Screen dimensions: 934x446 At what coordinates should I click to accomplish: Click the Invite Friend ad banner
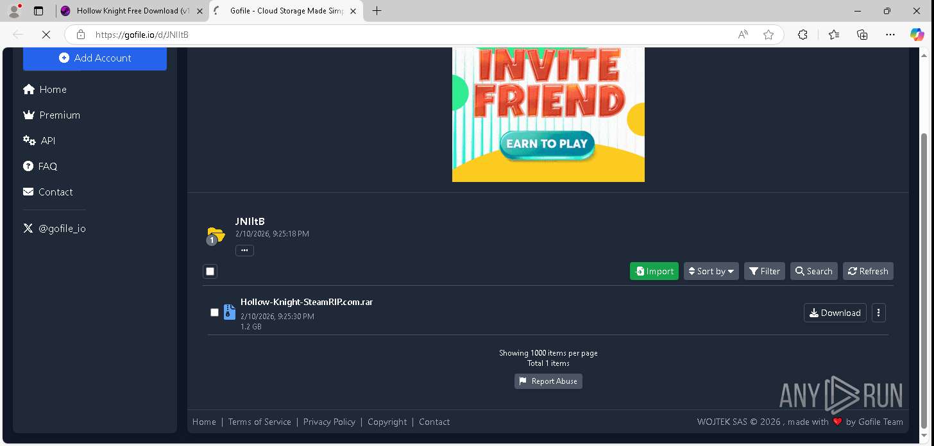click(x=548, y=115)
